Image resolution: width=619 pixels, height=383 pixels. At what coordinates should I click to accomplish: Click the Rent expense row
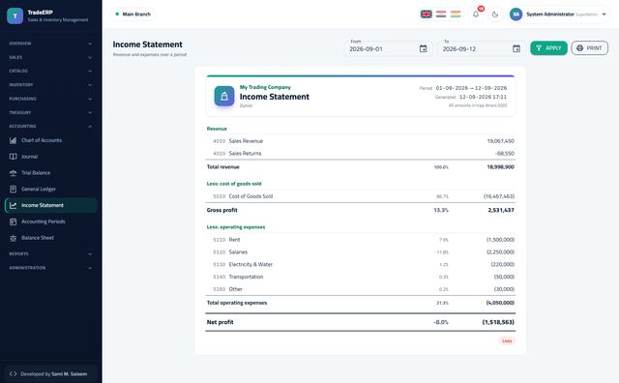361,240
